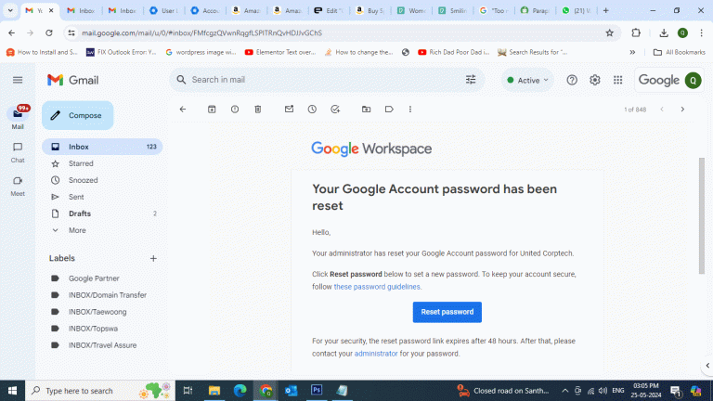
Task: Open Photoshop from the Windows taskbar
Action: [316, 391]
